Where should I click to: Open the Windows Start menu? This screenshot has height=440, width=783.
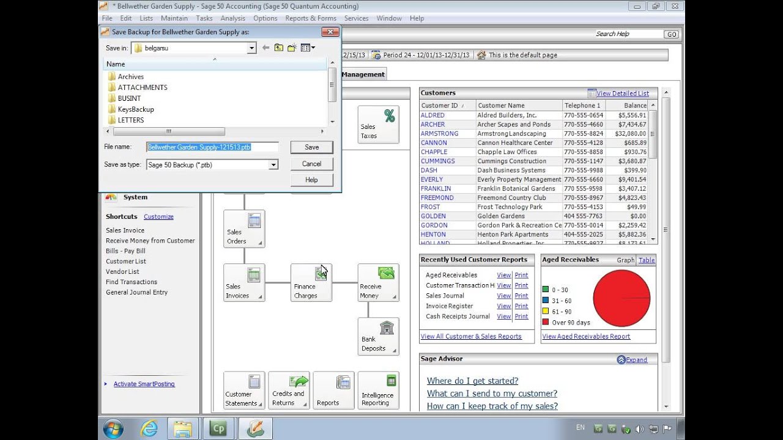(114, 429)
